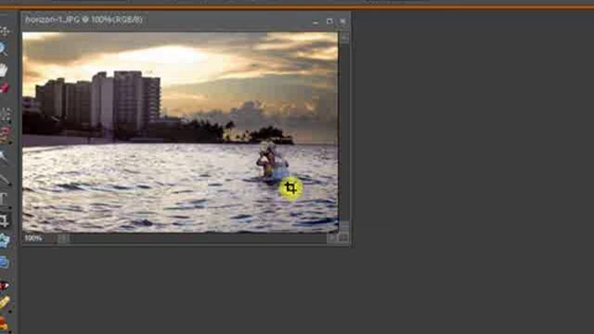The width and height of the screenshot is (594, 334).
Task: Click the horizon-1.JPG image canvas
Action: tap(180, 132)
